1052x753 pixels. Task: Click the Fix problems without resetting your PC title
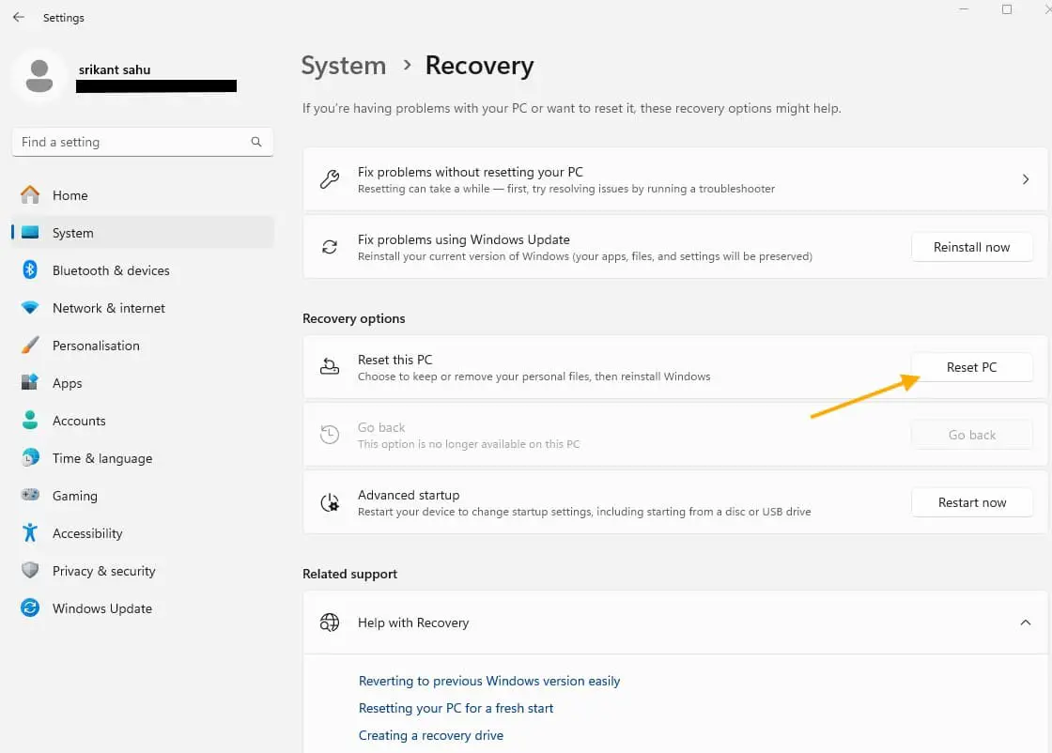coord(471,173)
